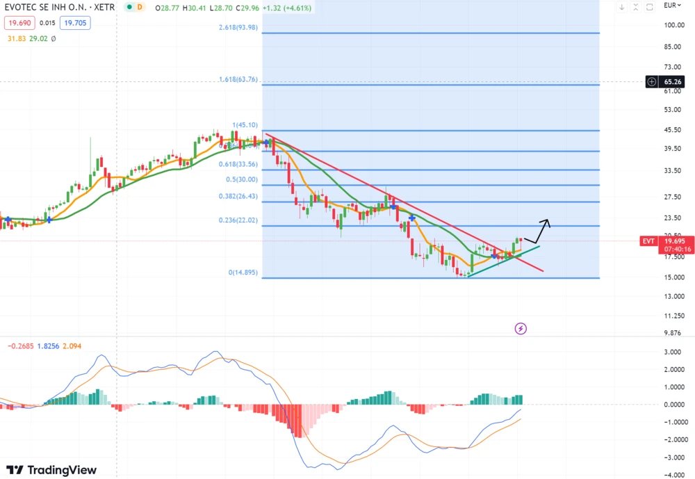Select the 0(14.895) Fibonacci level label
The width and height of the screenshot is (695, 479).
coord(243,273)
